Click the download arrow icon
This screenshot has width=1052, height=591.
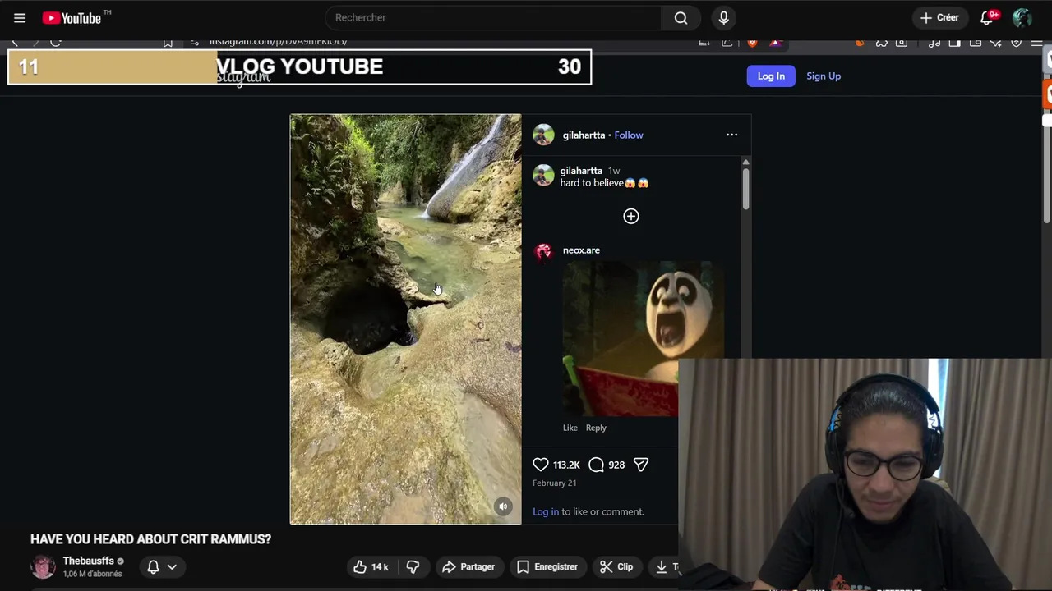coord(661,566)
